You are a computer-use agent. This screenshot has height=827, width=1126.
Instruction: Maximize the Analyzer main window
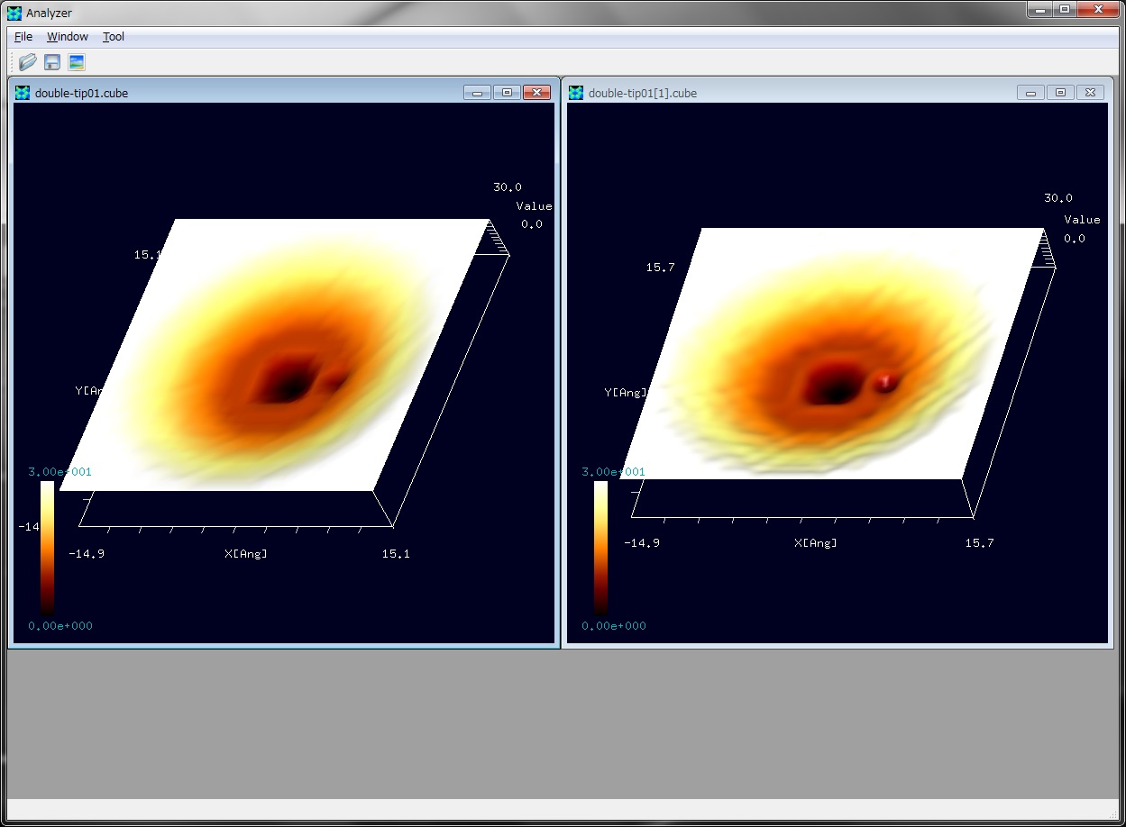point(1064,8)
